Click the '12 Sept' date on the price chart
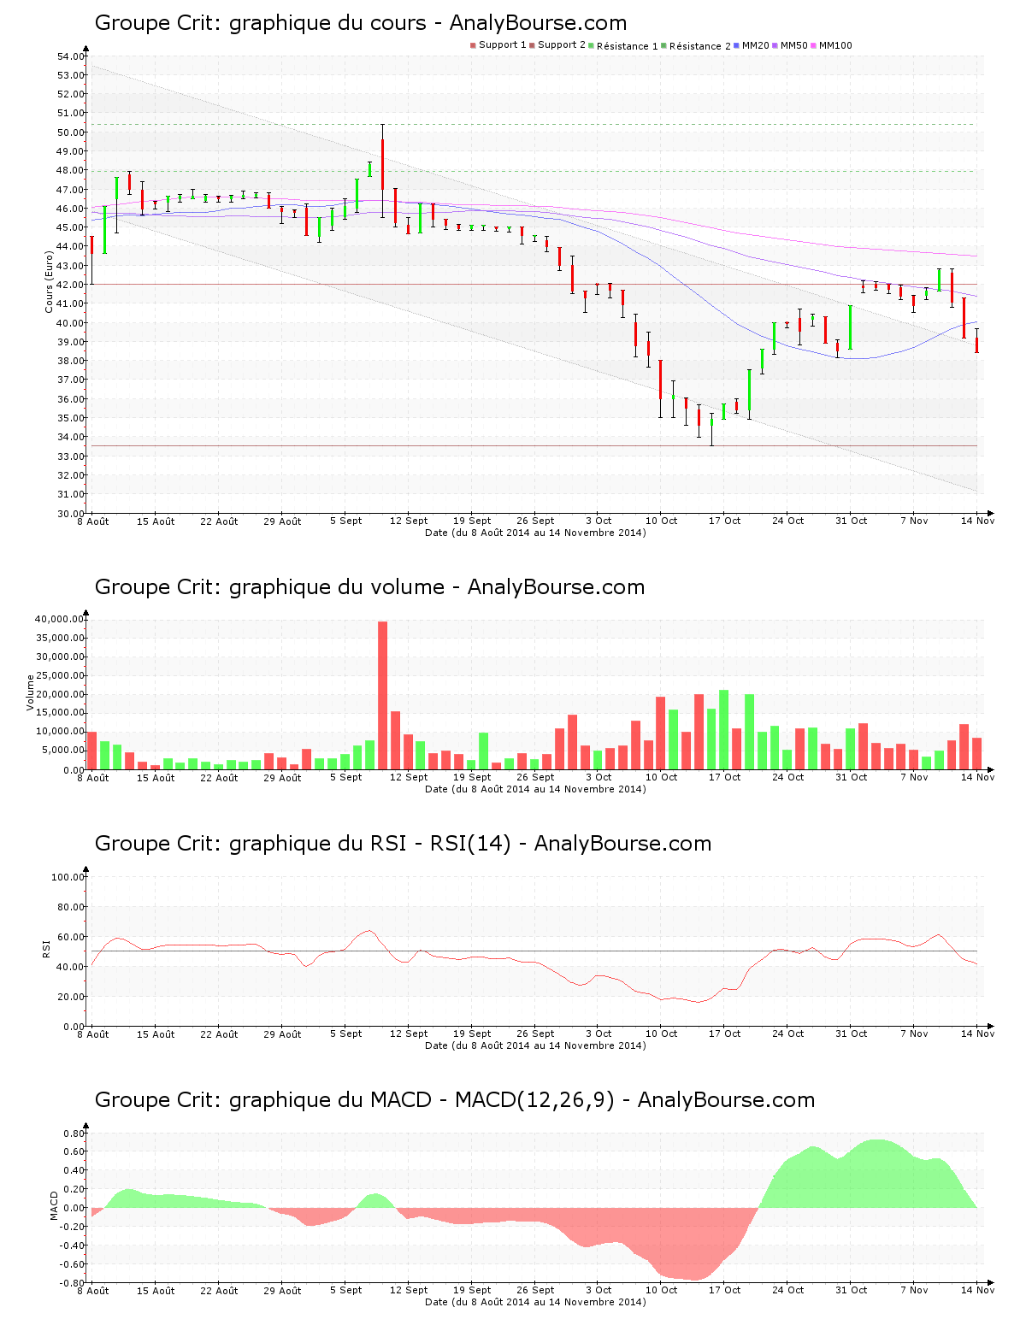 (x=409, y=521)
